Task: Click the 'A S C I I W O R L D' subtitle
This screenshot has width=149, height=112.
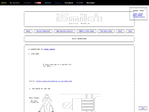Action: (x=79, y=24)
